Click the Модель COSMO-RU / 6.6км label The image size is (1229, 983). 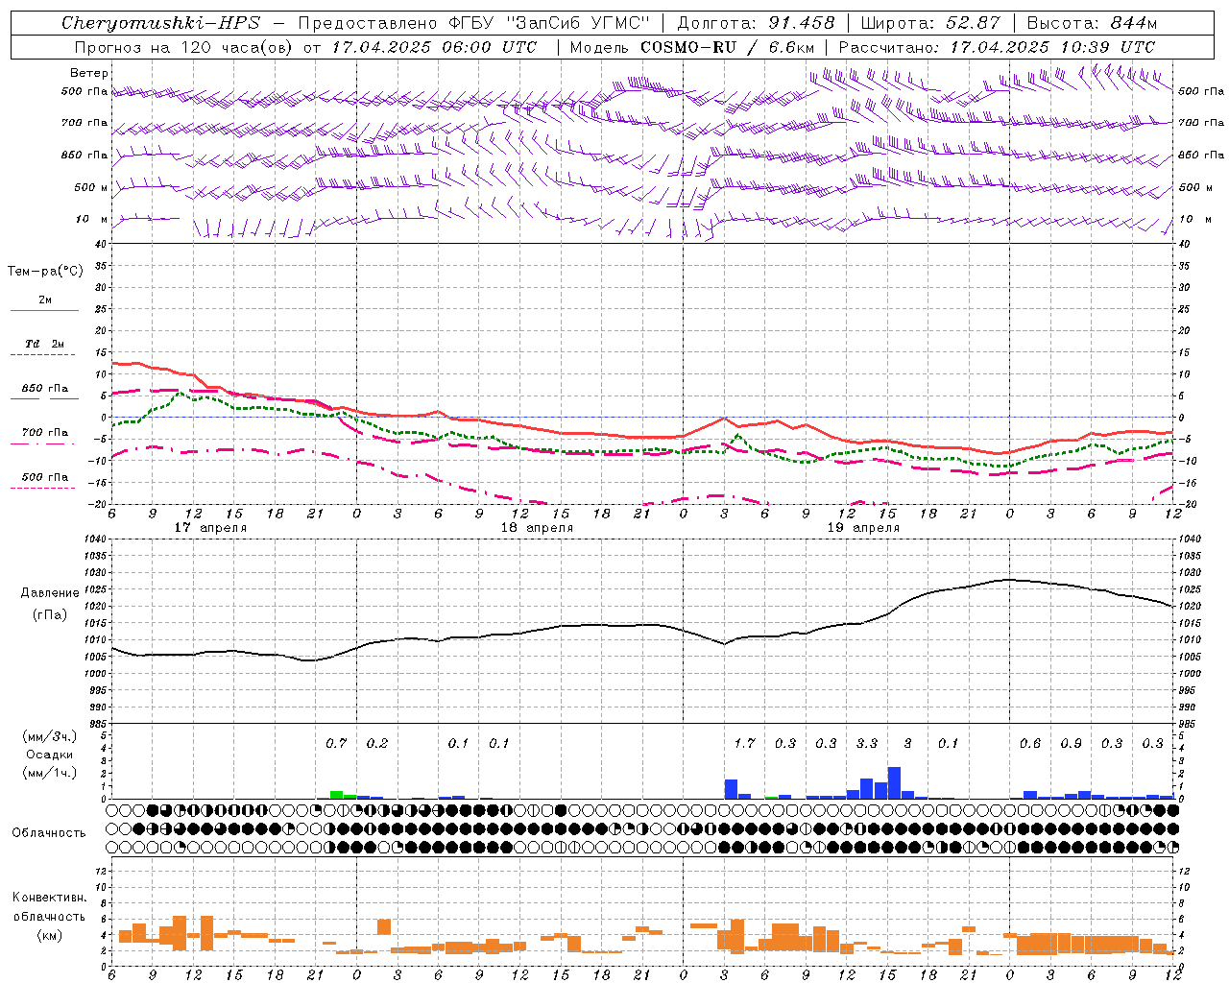click(x=692, y=47)
